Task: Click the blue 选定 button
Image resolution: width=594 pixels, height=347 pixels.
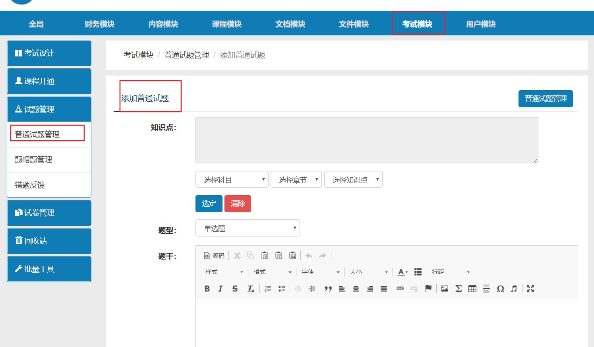Action: tap(209, 204)
